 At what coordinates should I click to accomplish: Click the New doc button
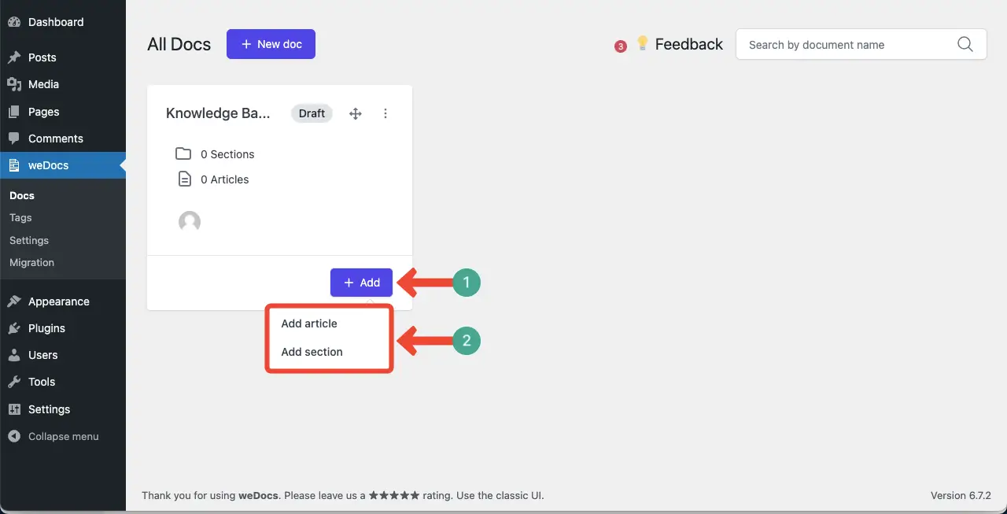pyautogui.click(x=271, y=44)
